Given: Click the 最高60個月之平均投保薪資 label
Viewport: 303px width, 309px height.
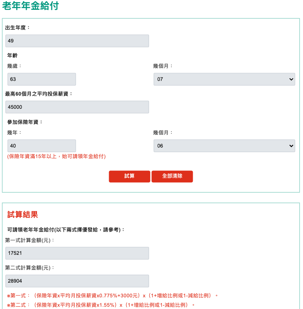Looking at the screenshot, I should click(x=39, y=94).
